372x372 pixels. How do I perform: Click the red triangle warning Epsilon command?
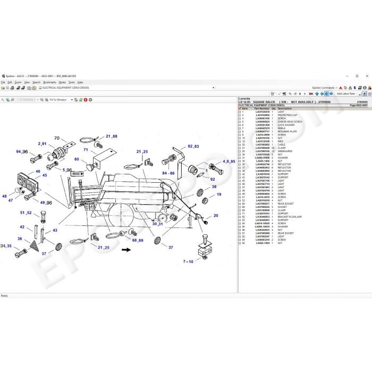(341, 88)
